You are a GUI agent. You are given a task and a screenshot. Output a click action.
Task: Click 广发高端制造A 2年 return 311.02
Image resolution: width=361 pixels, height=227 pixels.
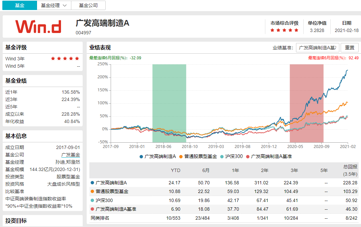click(261, 183)
